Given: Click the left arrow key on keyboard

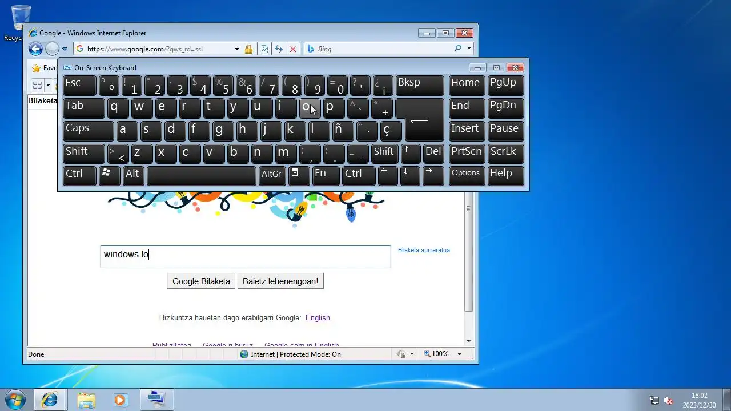Looking at the screenshot, I should coord(387,175).
